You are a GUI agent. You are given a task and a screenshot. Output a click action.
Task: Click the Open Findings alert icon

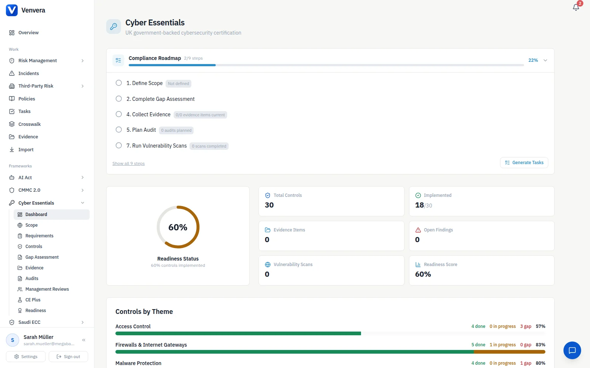pos(418,230)
